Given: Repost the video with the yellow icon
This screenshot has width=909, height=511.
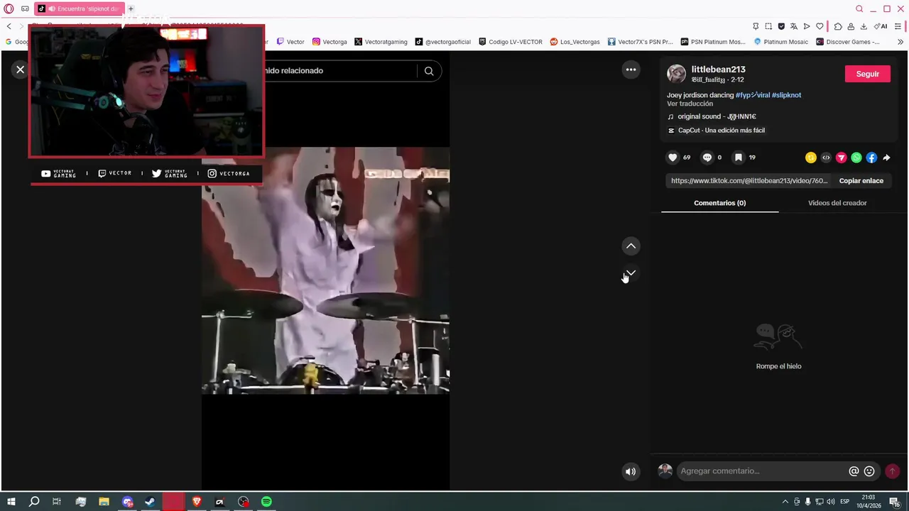Looking at the screenshot, I should pos(810,158).
